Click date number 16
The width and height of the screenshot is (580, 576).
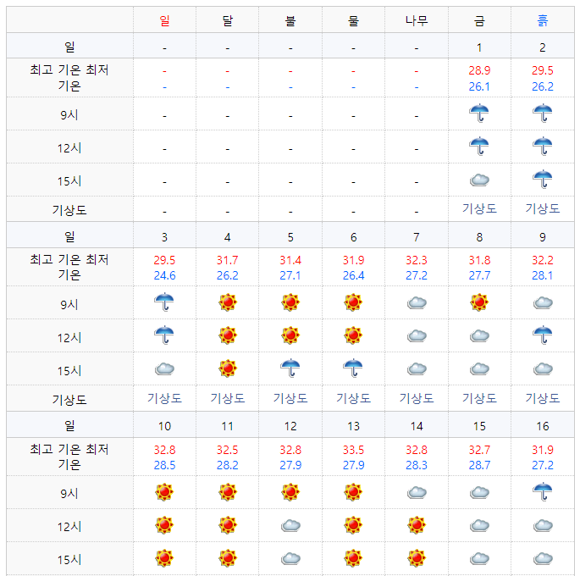[542, 426]
